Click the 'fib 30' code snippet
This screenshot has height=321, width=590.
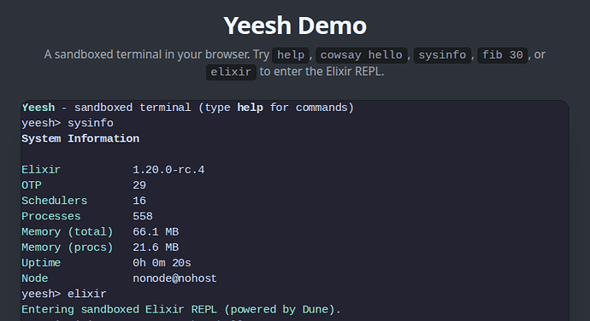(502, 55)
